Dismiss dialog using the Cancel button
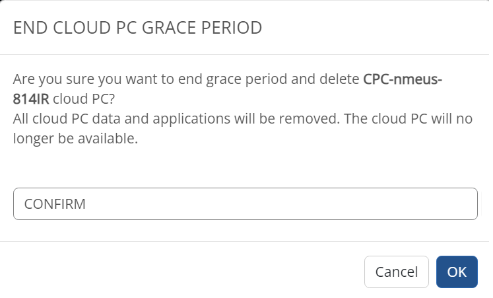This screenshot has height=298, width=493. point(396,272)
